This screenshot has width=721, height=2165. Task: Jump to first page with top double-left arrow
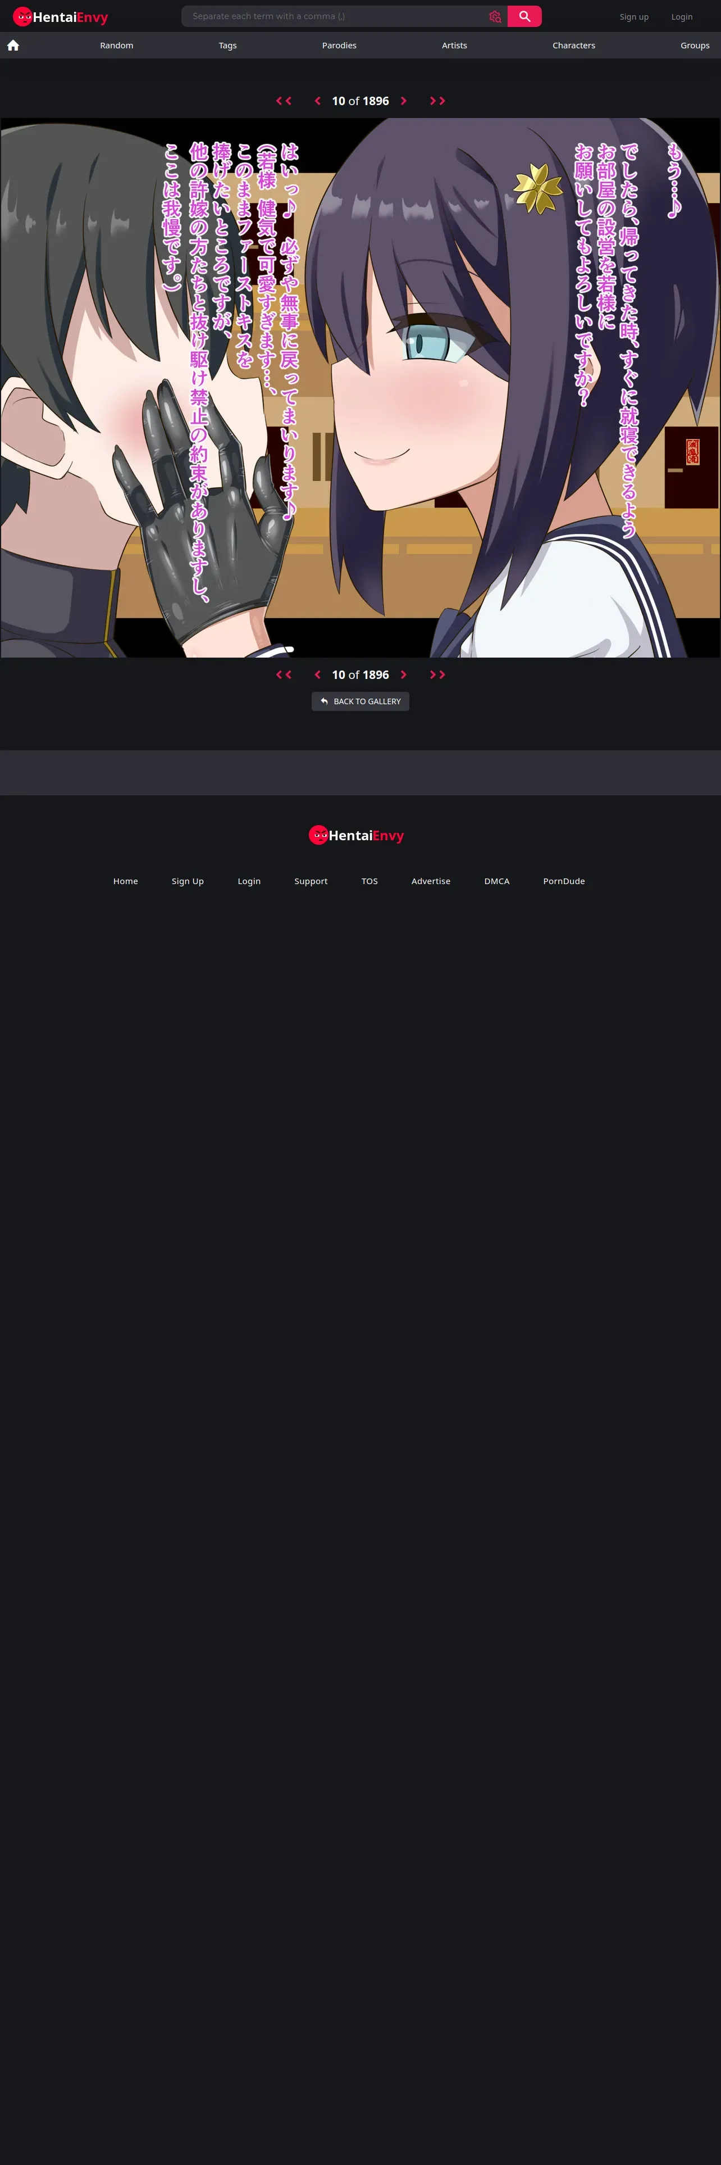[284, 101]
